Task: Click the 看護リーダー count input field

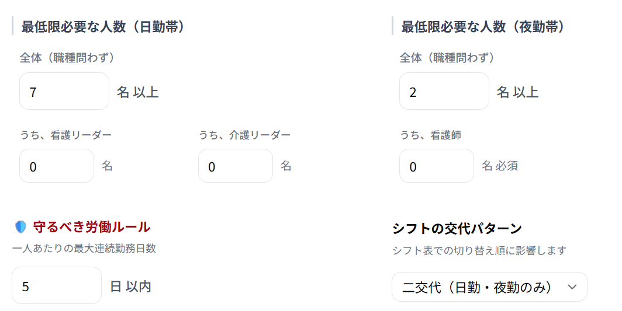Action: tap(56, 166)
